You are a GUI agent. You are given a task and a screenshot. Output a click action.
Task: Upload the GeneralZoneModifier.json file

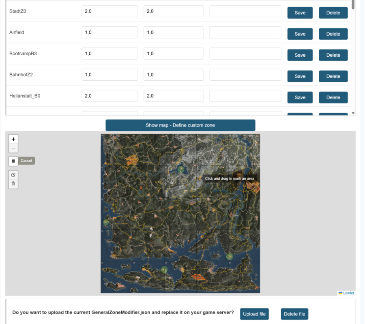coord(254,314)
